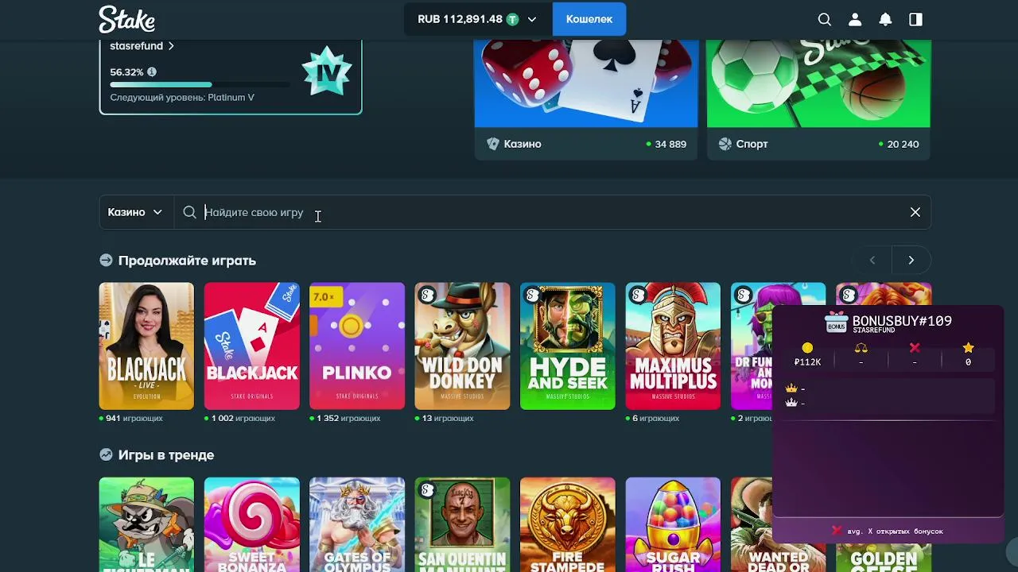Open Maximus Multiplus game
1018x572 pixels.
click(673, 346)
